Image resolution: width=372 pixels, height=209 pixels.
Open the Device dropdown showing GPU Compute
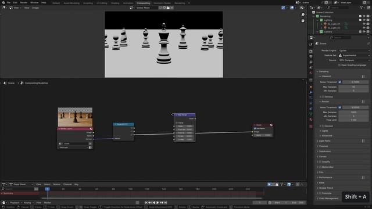click(354, 60)
